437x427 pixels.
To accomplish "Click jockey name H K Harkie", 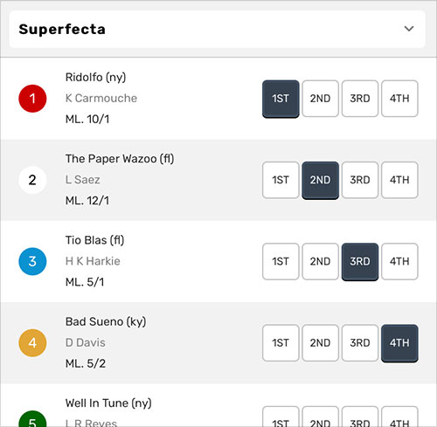I will [x=93, y=261].
